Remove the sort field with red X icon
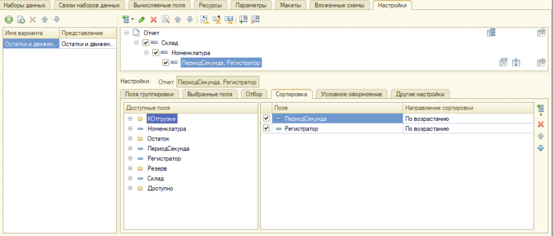This screenshot has height=236, width=553. click(x=540, y=125)
